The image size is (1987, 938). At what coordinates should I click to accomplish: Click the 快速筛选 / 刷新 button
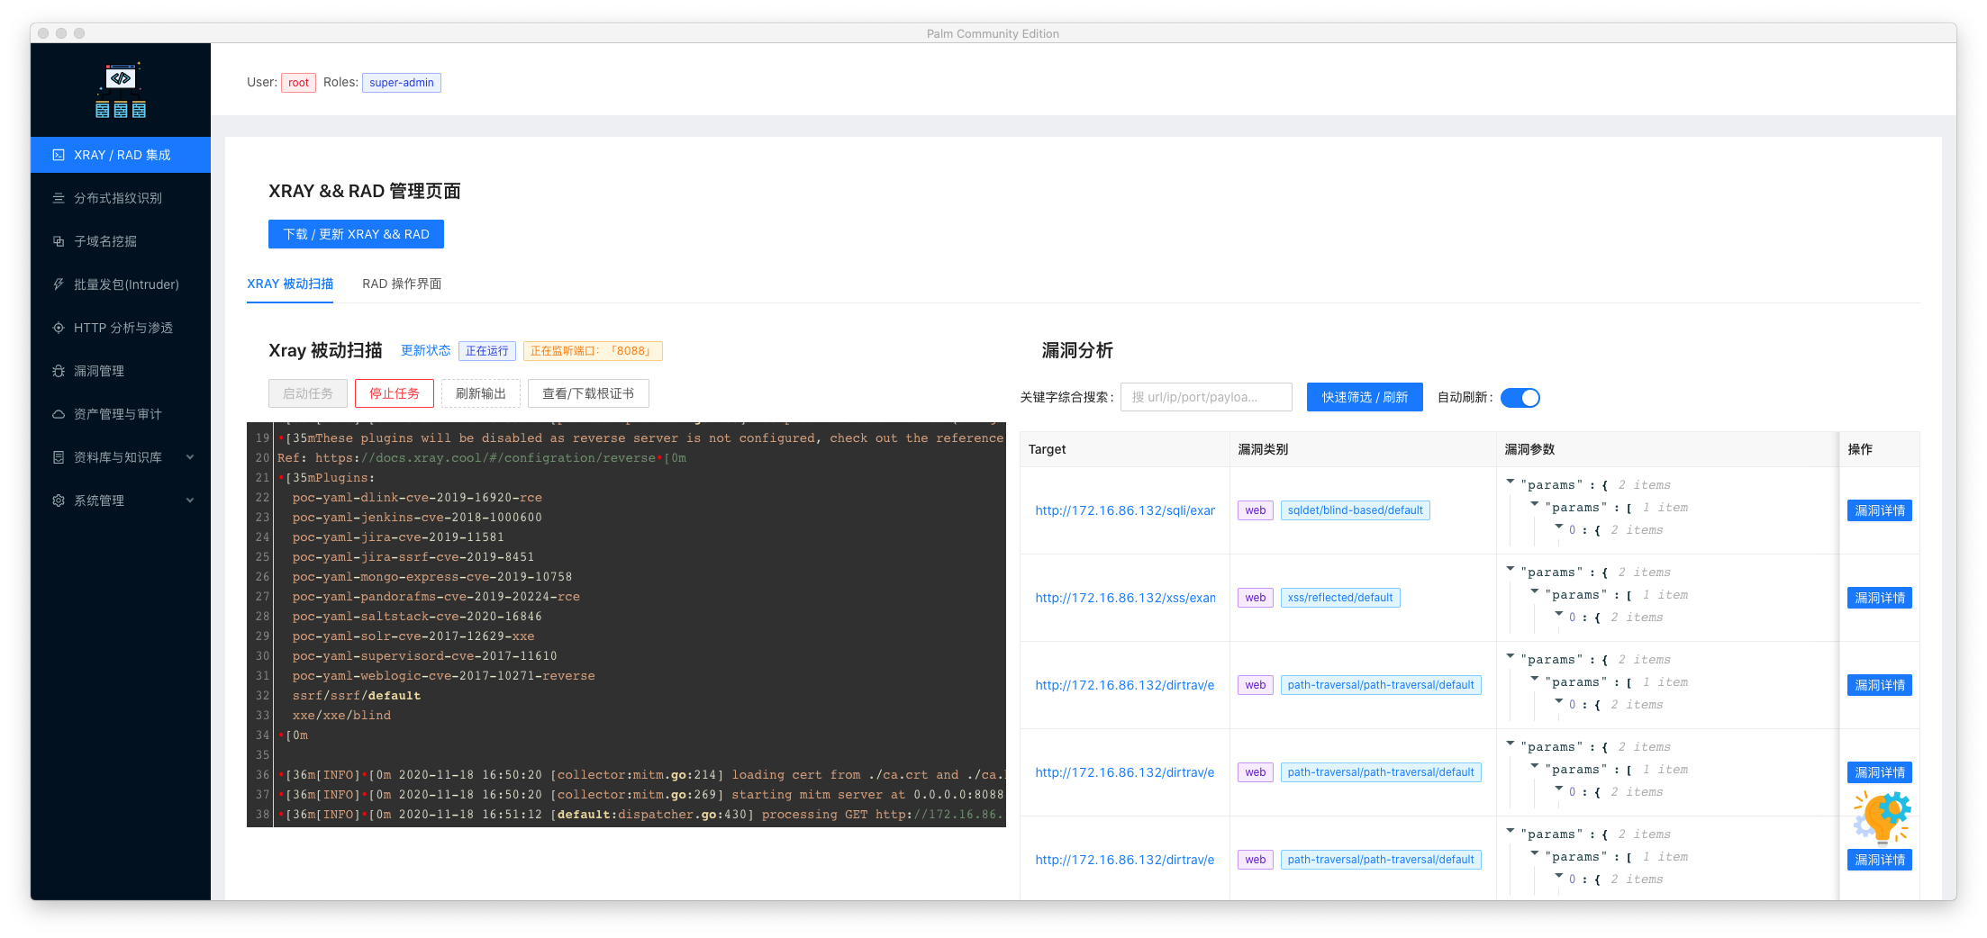coord(1365,397)
